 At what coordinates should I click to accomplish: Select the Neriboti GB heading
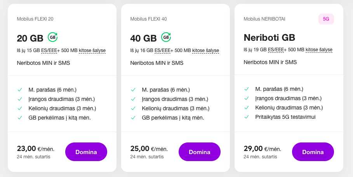coord(269,38)
